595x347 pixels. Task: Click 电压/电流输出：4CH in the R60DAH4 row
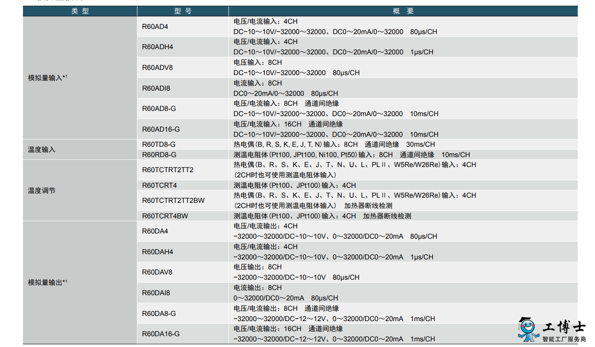click(266, 246)
